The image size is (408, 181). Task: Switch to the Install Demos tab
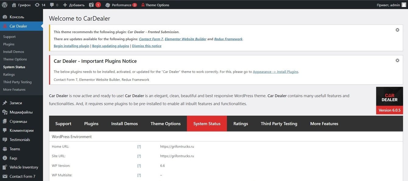pos(125,124)
